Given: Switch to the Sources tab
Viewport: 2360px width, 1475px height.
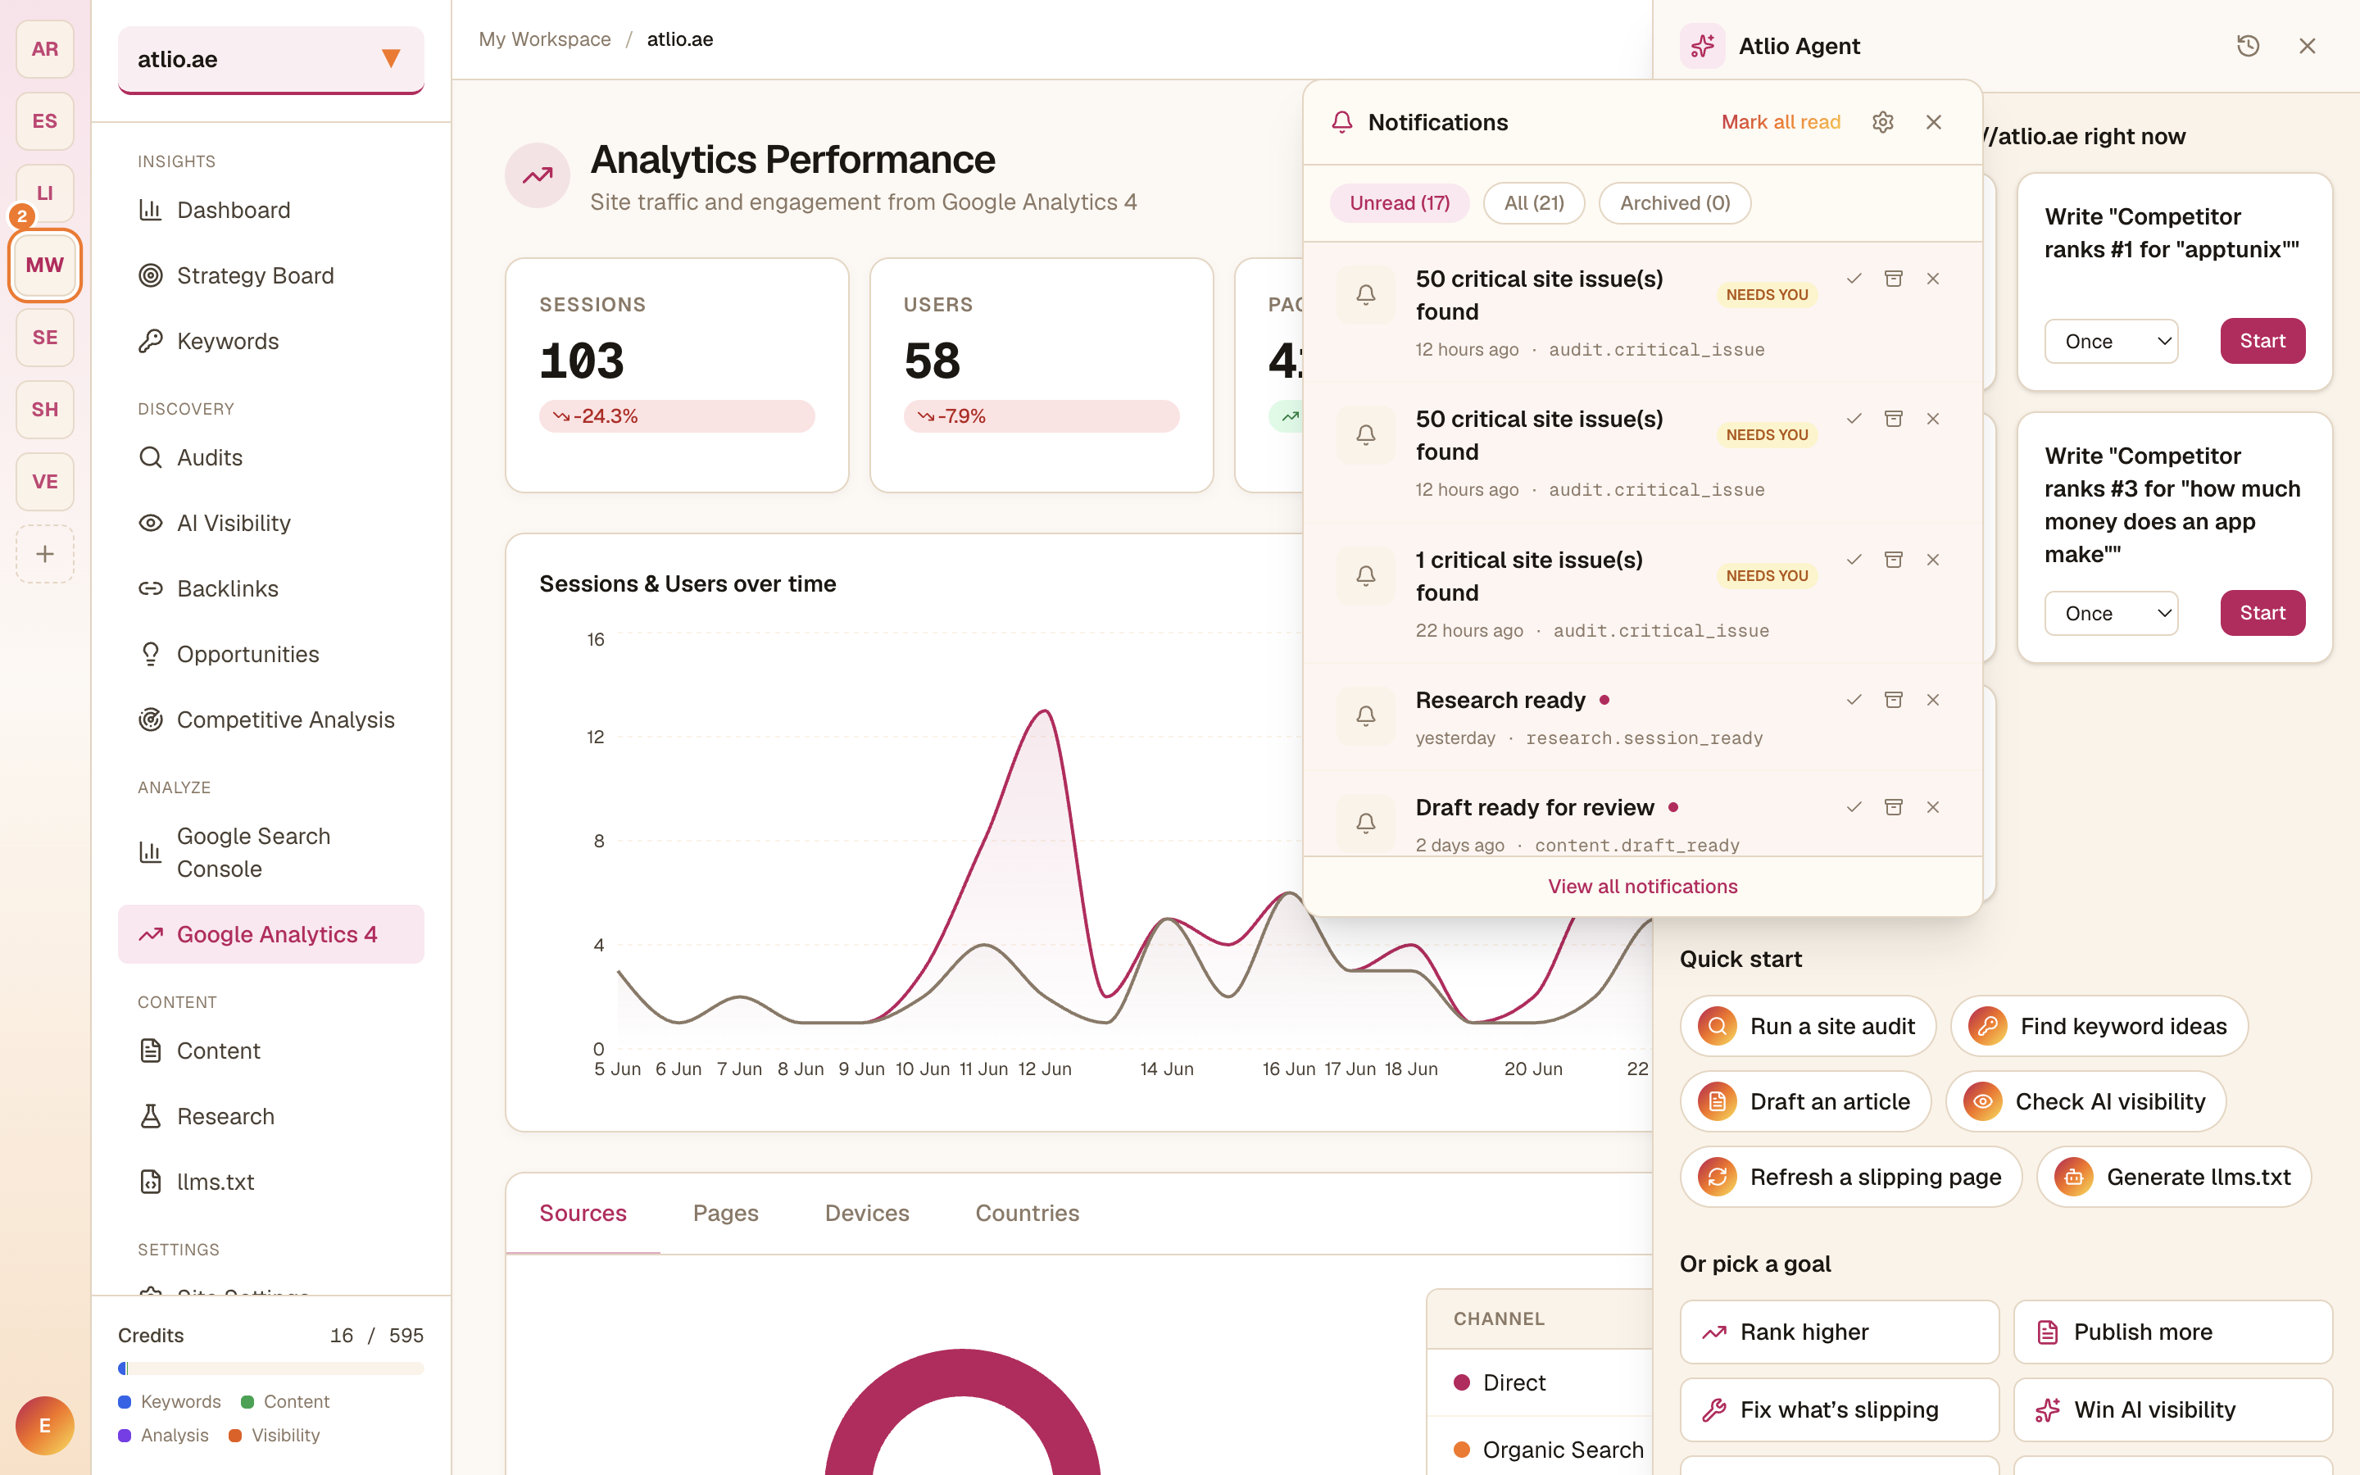Looking at the screenshot, I should [x=583, y=1213].
